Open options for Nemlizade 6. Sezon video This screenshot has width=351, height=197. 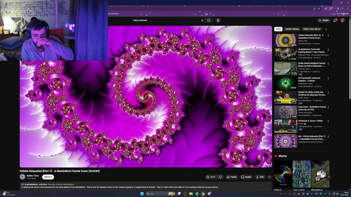[x=328, y=121]
